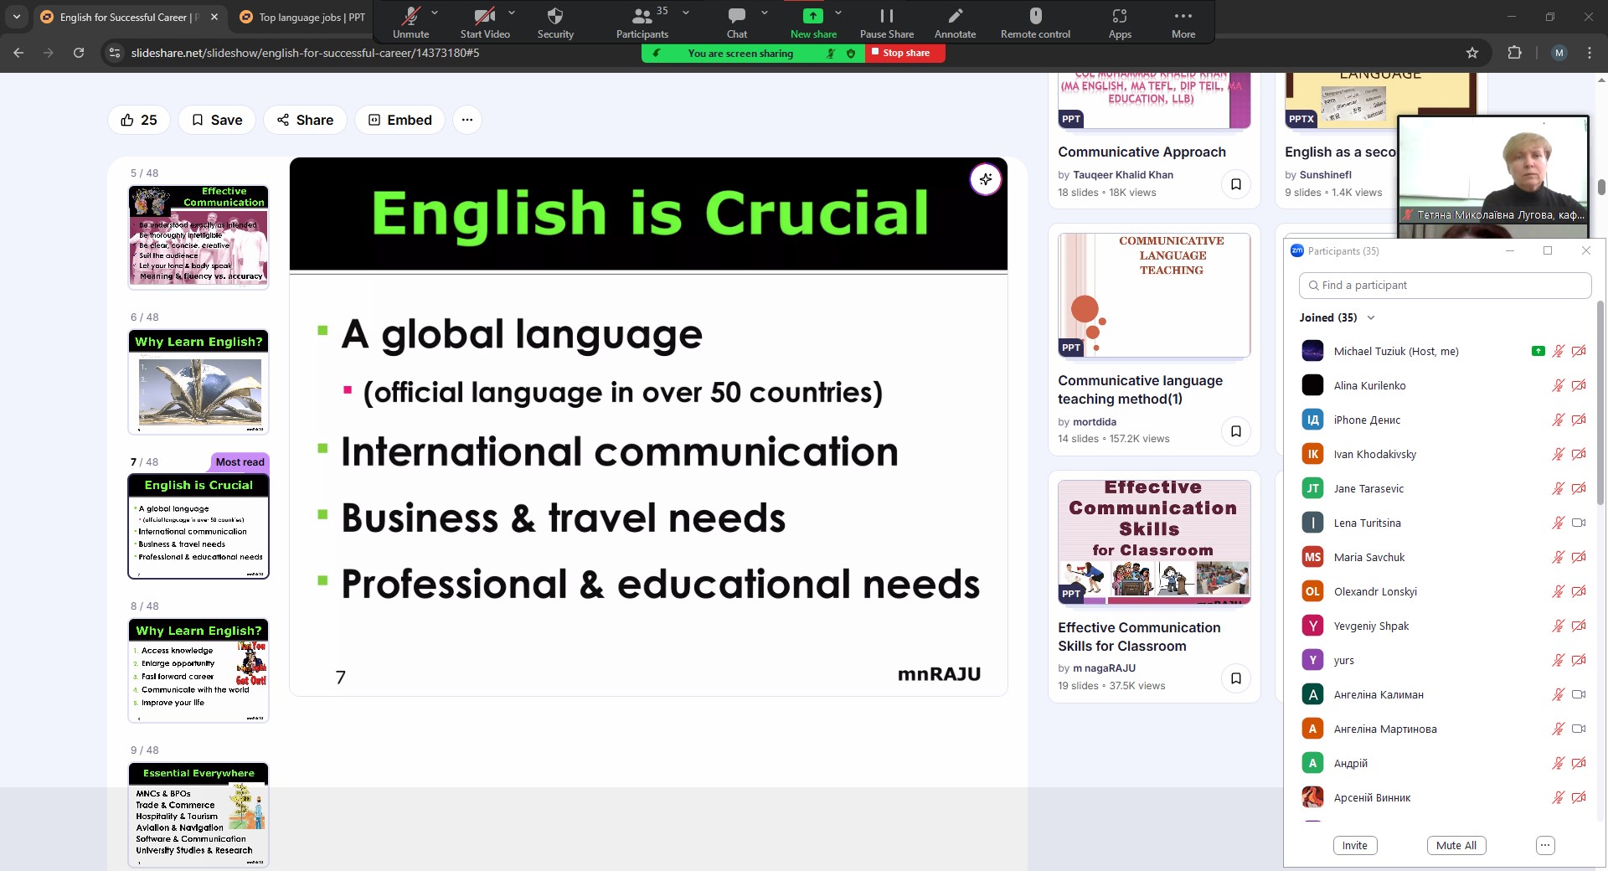Click the Stop share button
The height and width of the screenshot is (871, 1608).
point(904,53)
